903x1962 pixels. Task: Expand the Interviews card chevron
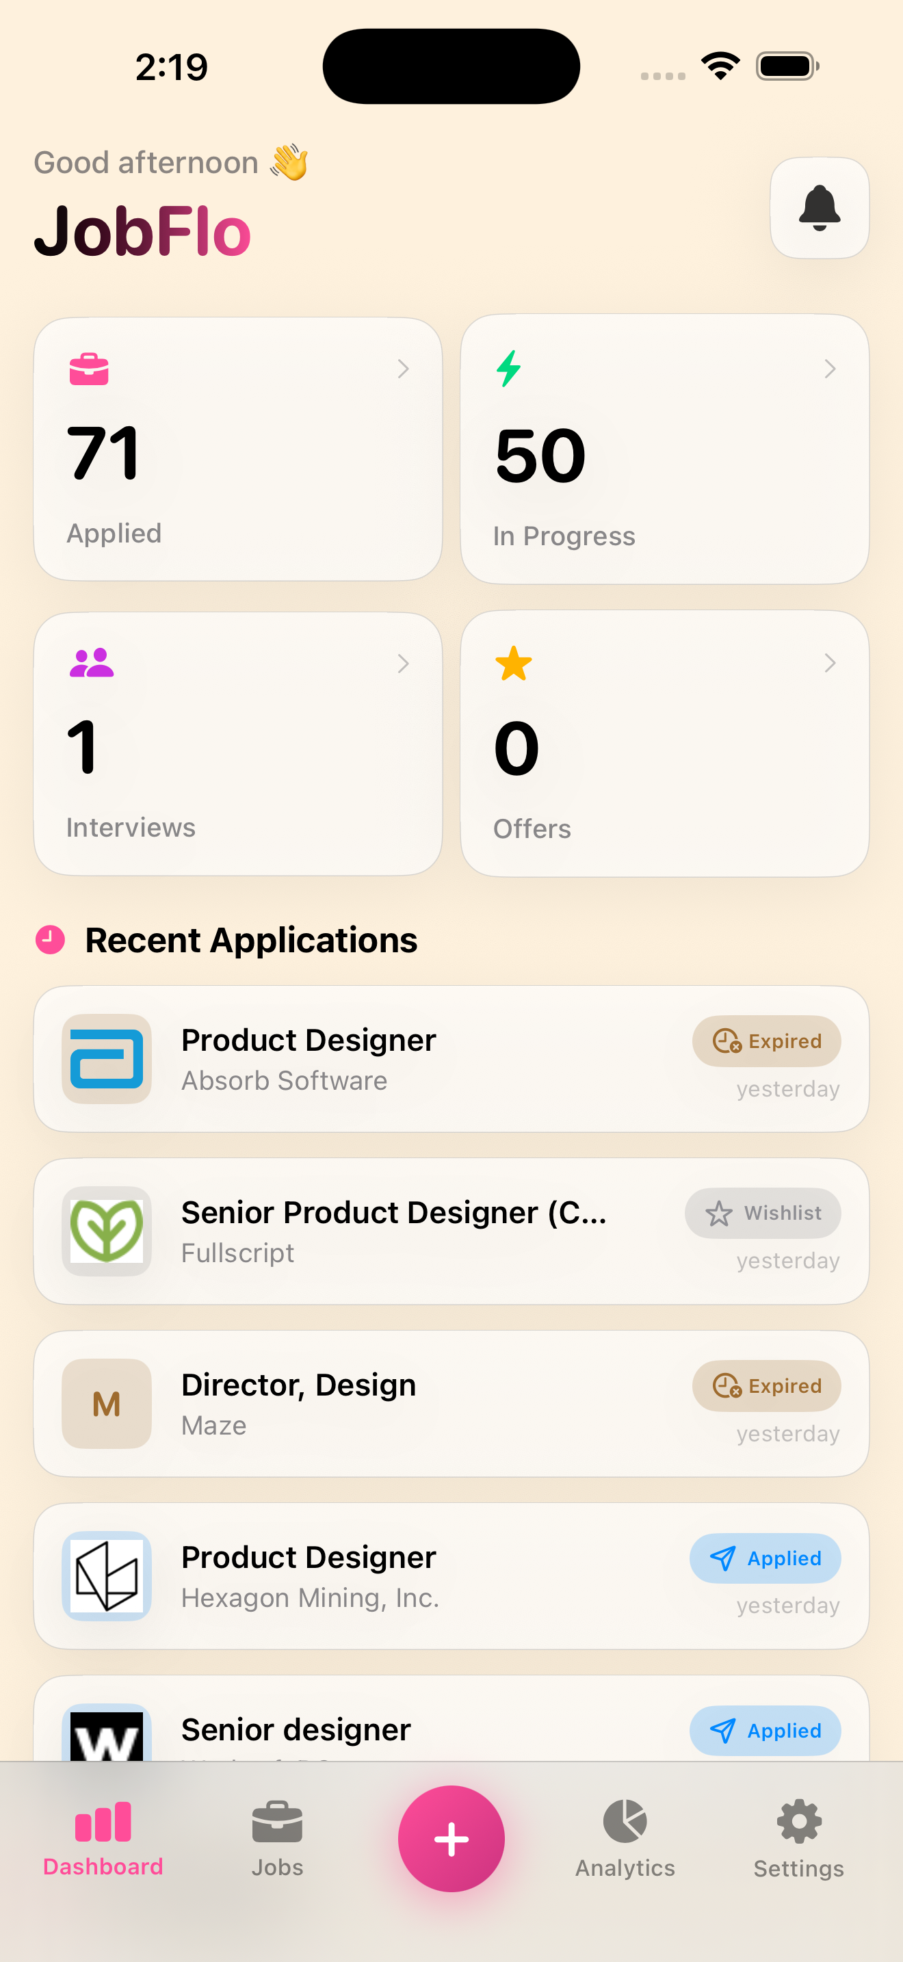pyautogui.click(x=404, y=664)
